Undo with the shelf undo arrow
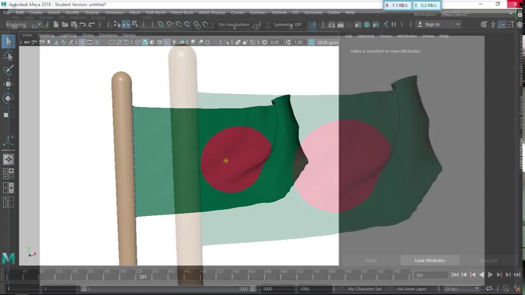 83,25
